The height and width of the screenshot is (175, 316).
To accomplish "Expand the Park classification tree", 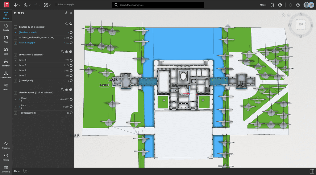I will [19, 107].
